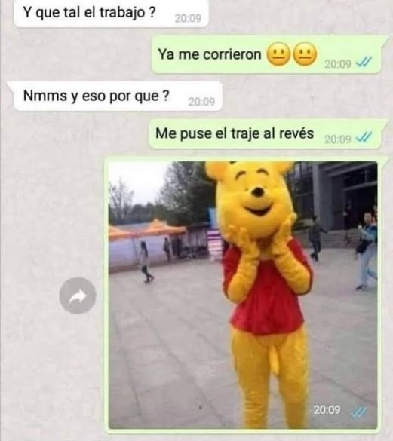Tap the Pooh mascot's head in photo

(x=252, y=198)
